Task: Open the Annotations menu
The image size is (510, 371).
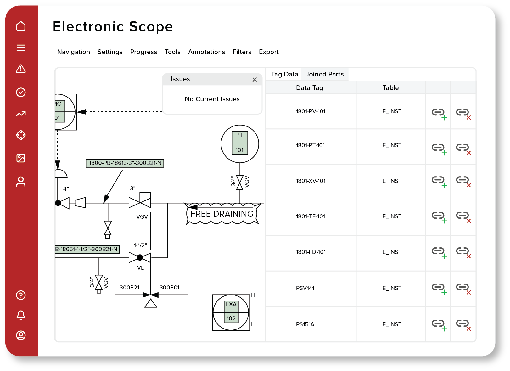Action: click(x=206, y=52)
